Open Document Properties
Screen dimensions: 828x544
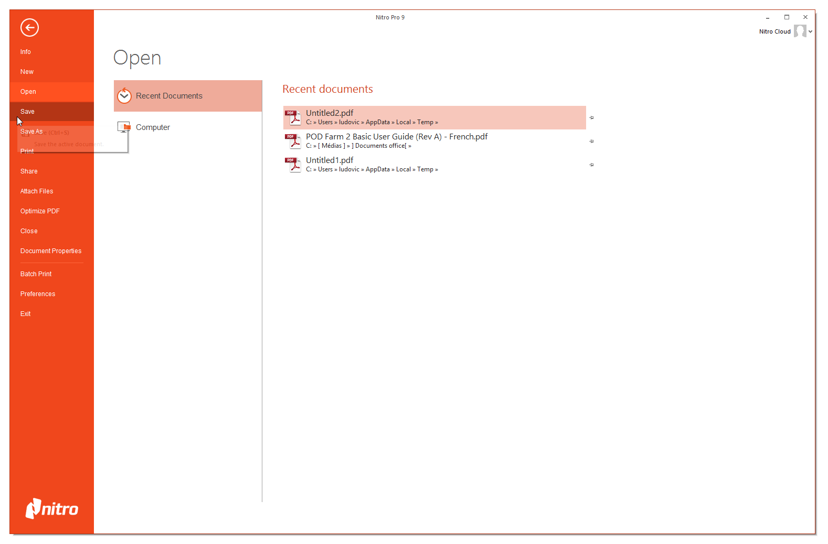tap(51, 251)
